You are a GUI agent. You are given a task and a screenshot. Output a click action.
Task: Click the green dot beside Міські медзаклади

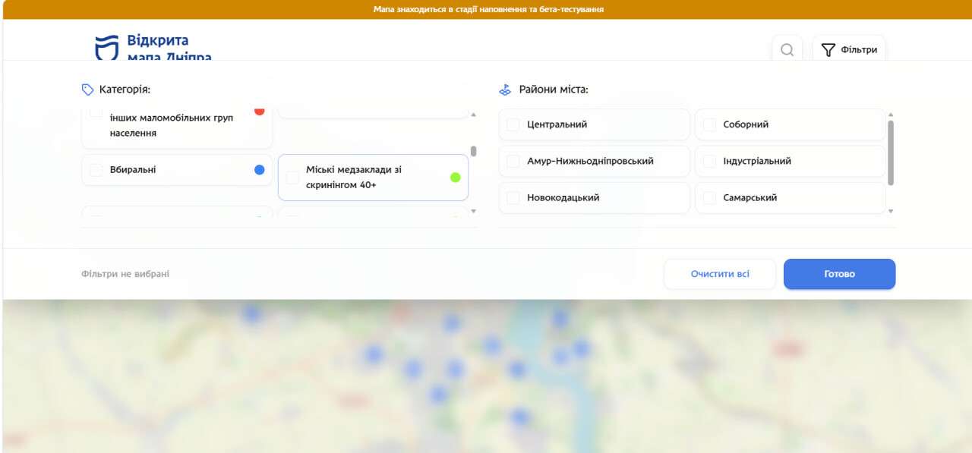coord(456,178)
